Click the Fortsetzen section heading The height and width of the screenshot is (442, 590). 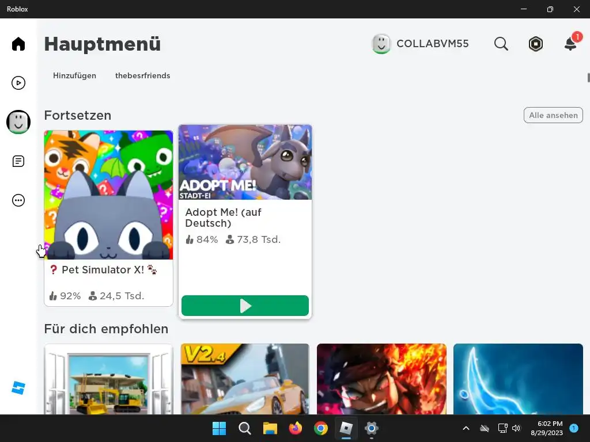[x=78, y=115]
